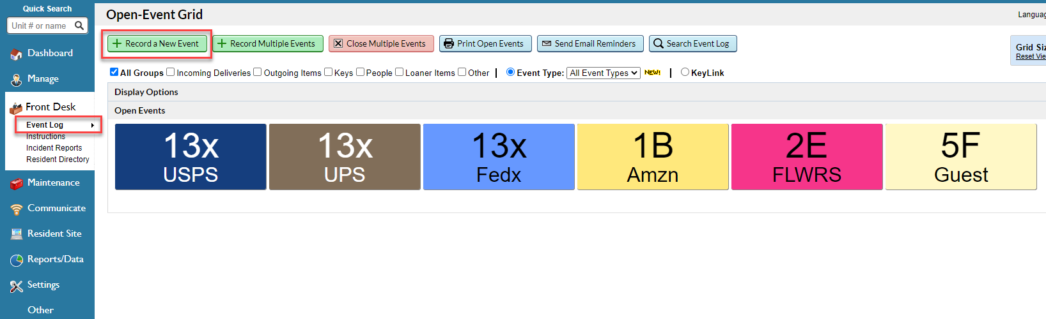
Task: Open Incident Reports under Front Desk
Action: click(x=54, y=148)
